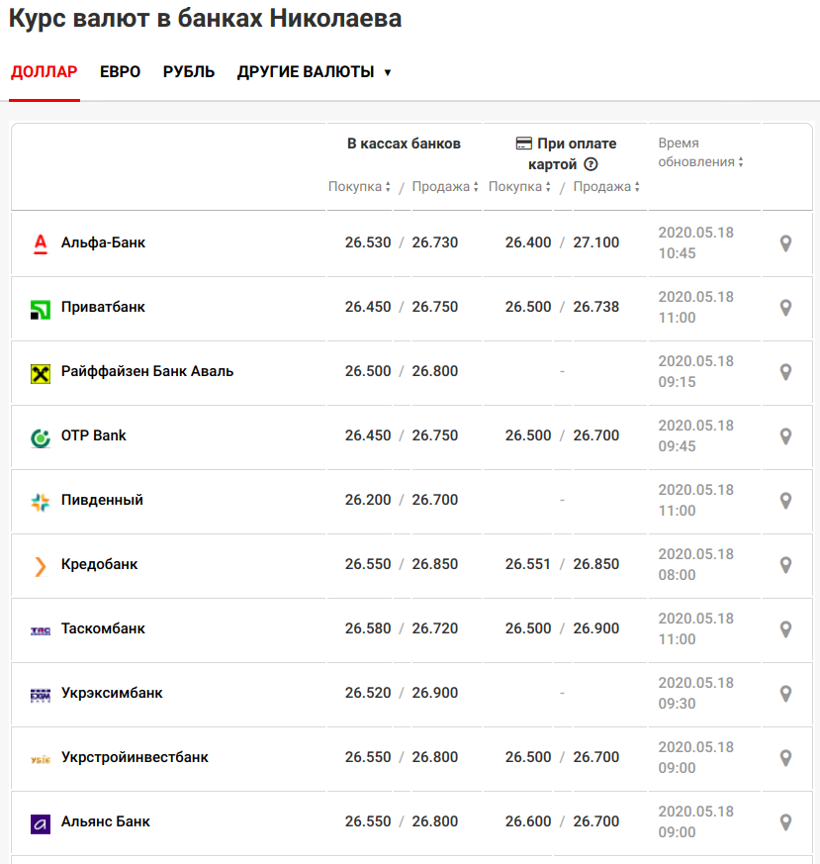Viewport: 820px width, 864px height.
Task: Select OTP Bank update time 09:45
Action: click(677, 446)
